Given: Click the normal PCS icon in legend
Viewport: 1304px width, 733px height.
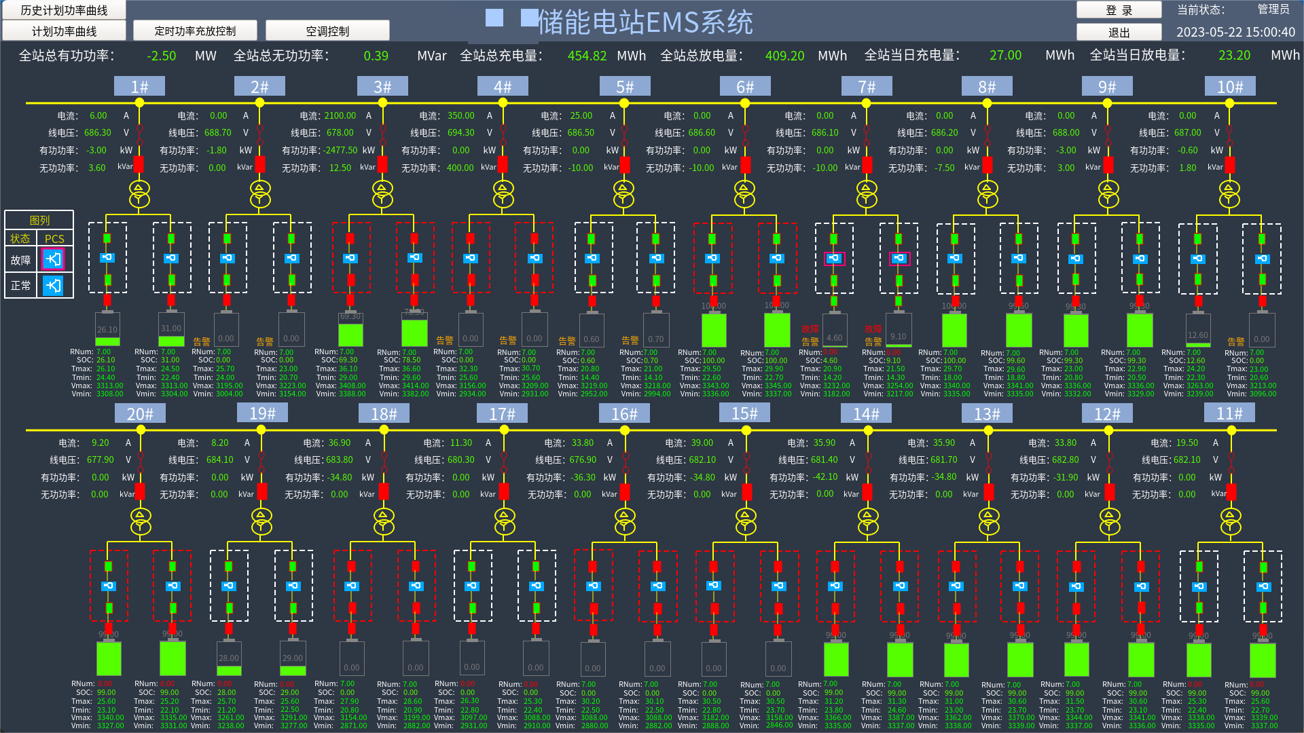Looking at the screenshot, I should coord(53,286).
